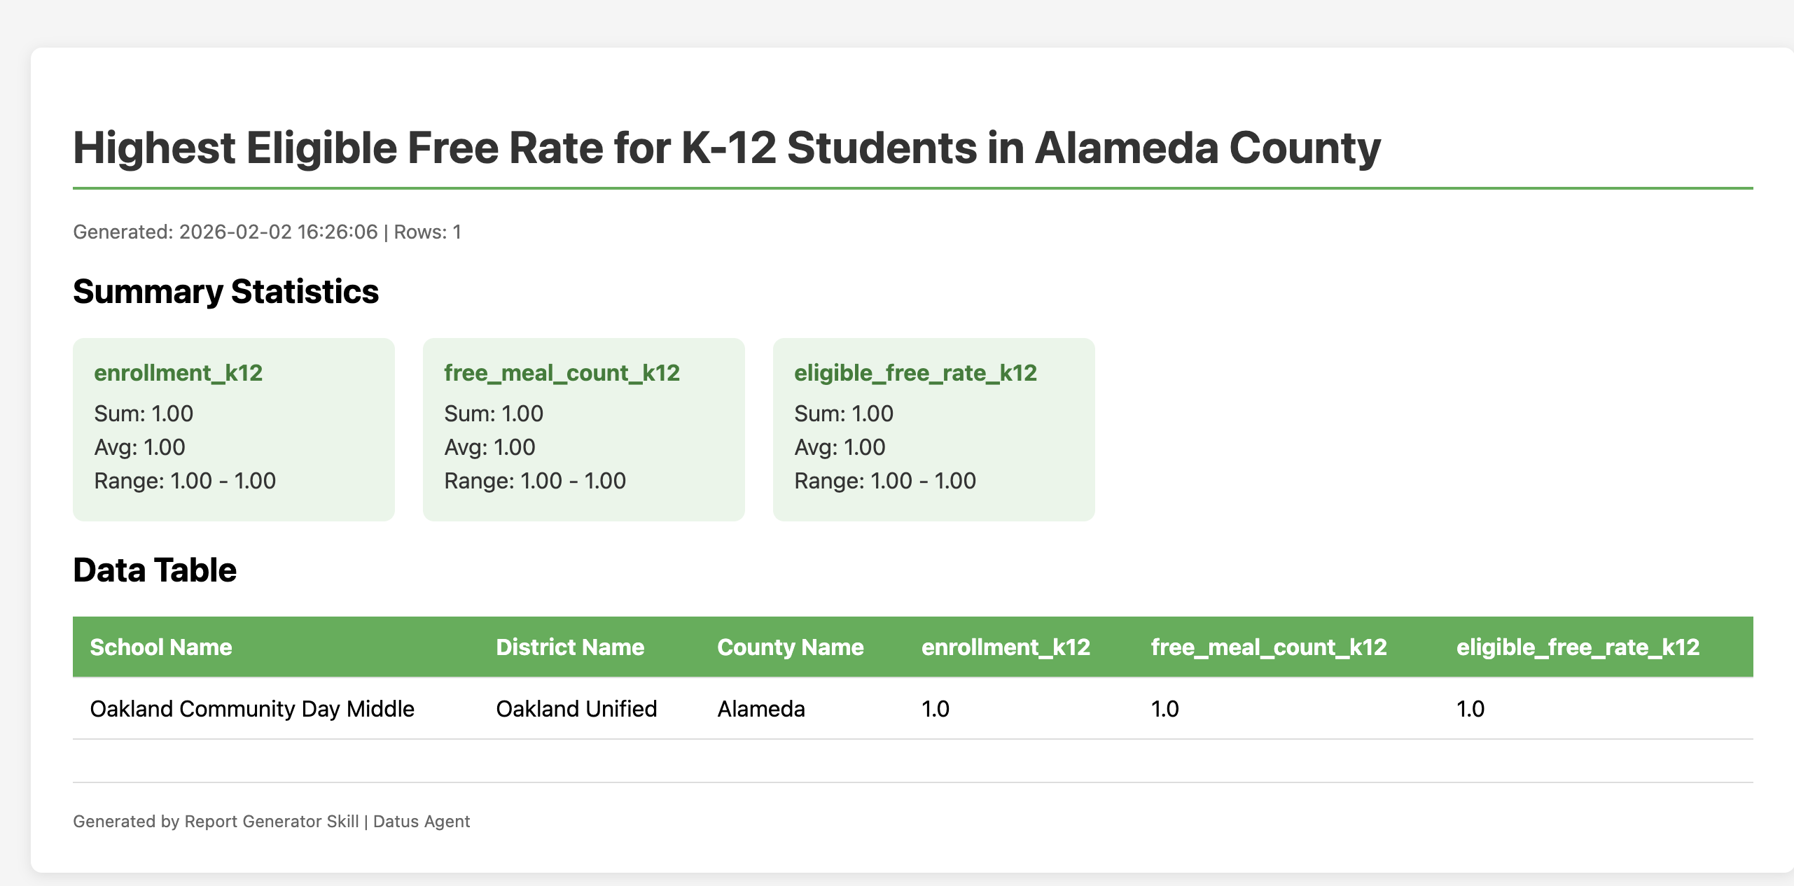Click the School Name column header

[x=161, y=647]
